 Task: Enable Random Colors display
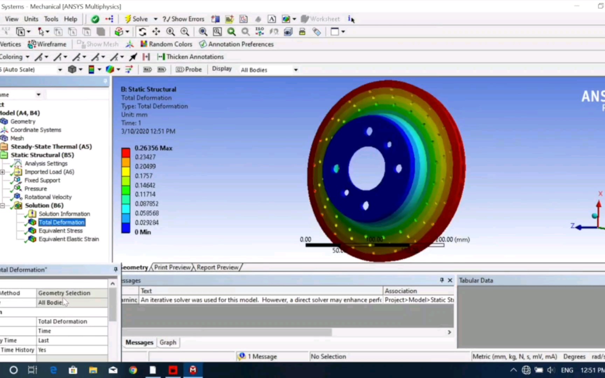pyautogui.click(x=166, y=44)
